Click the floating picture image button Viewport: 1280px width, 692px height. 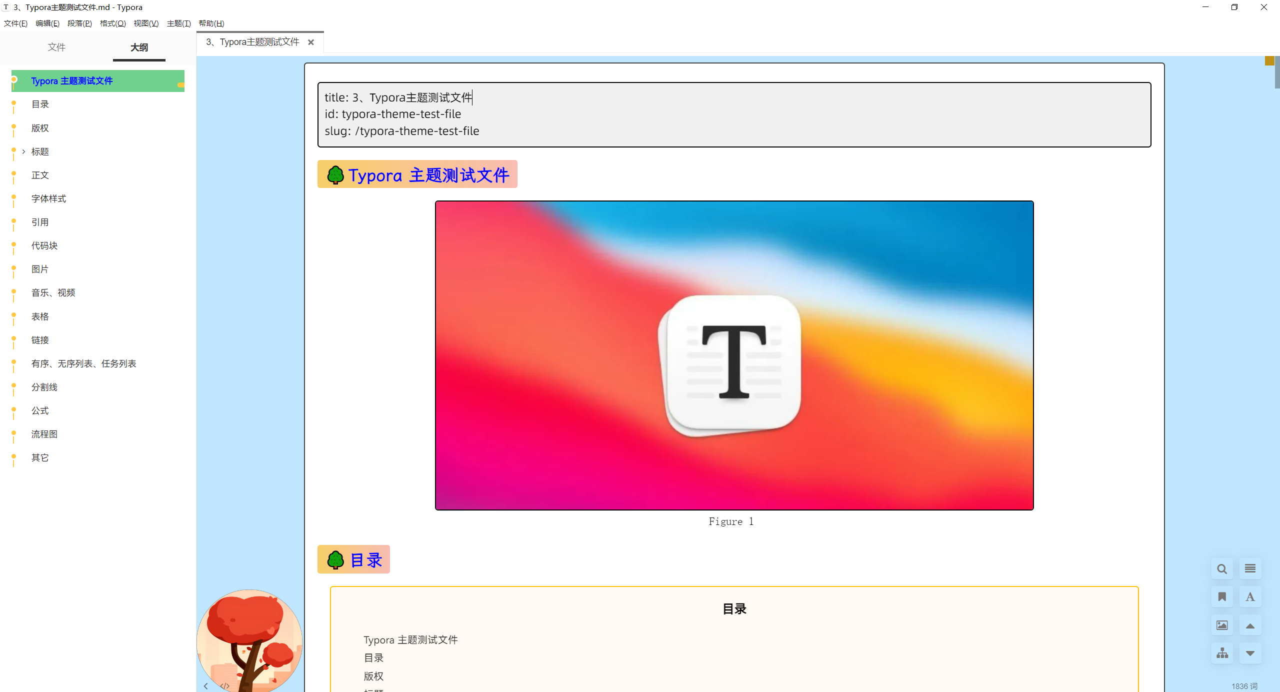pyautogui.click(x=1222, y=625)
